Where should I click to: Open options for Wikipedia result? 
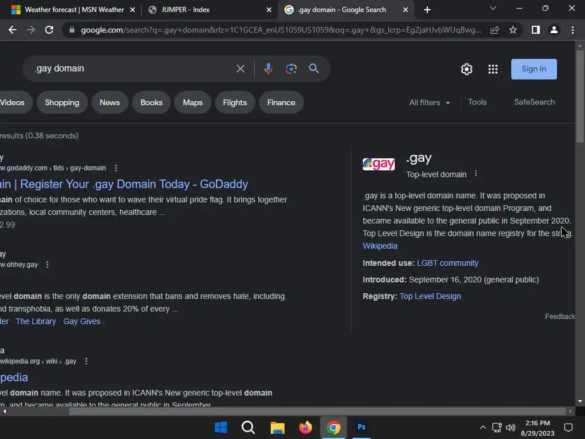click(86, 361)
